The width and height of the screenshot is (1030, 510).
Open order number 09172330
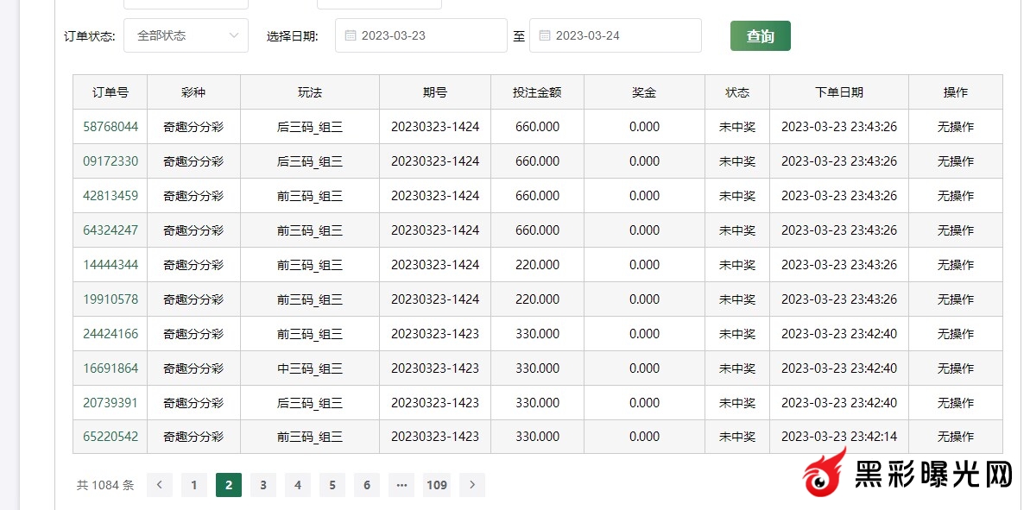point(111,161)
